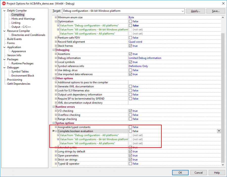227x177 pixels.
Task: Uncheck the Assertions checkbox
Action: (x=130, y=54)
